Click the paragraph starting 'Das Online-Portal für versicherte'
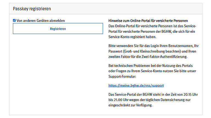Viewport: 211px width, 118px height. 152,31
